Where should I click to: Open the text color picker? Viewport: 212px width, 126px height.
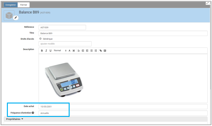tap(69, 51)
